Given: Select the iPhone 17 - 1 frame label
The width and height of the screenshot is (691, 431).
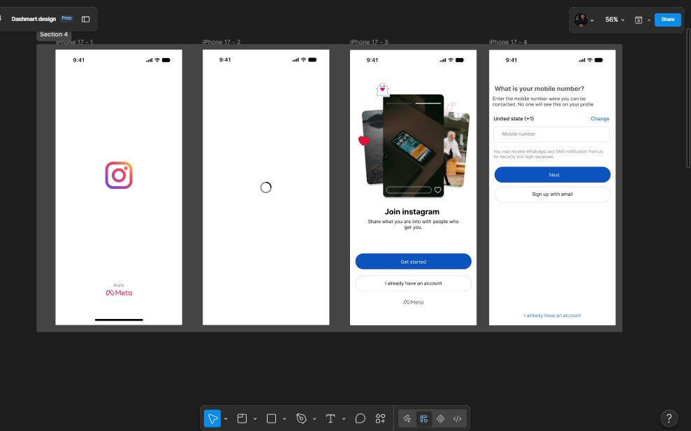Looking at the screenshot, I should tap(75, 42).
